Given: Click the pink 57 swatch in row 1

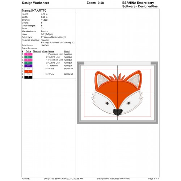Looking at the screenshot, I should click(28, 54).
